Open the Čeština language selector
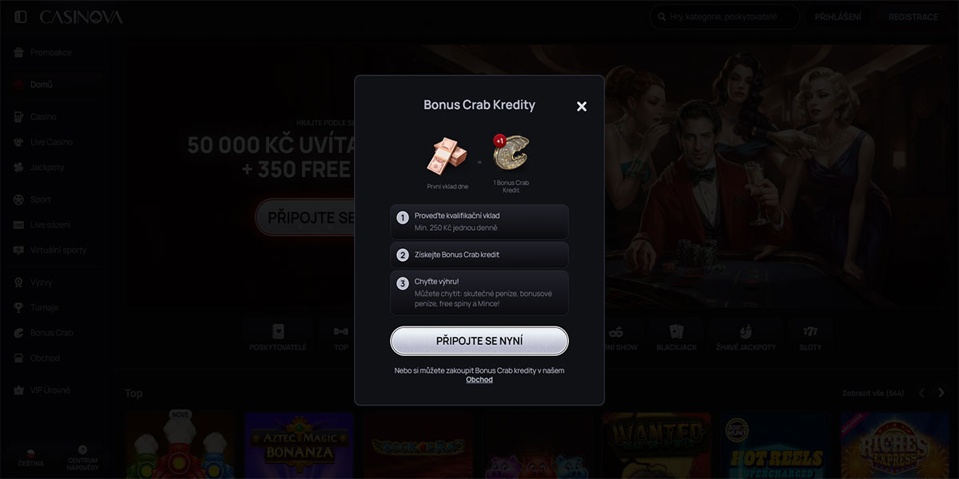The height and width of the screenshot is (479, 959). click(31, 457)
